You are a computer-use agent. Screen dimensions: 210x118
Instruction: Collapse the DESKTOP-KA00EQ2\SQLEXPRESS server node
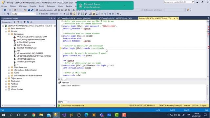pyautogui.click(x=3, y=26)
